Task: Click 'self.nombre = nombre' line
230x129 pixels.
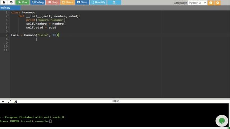Action: coord(45,24)
